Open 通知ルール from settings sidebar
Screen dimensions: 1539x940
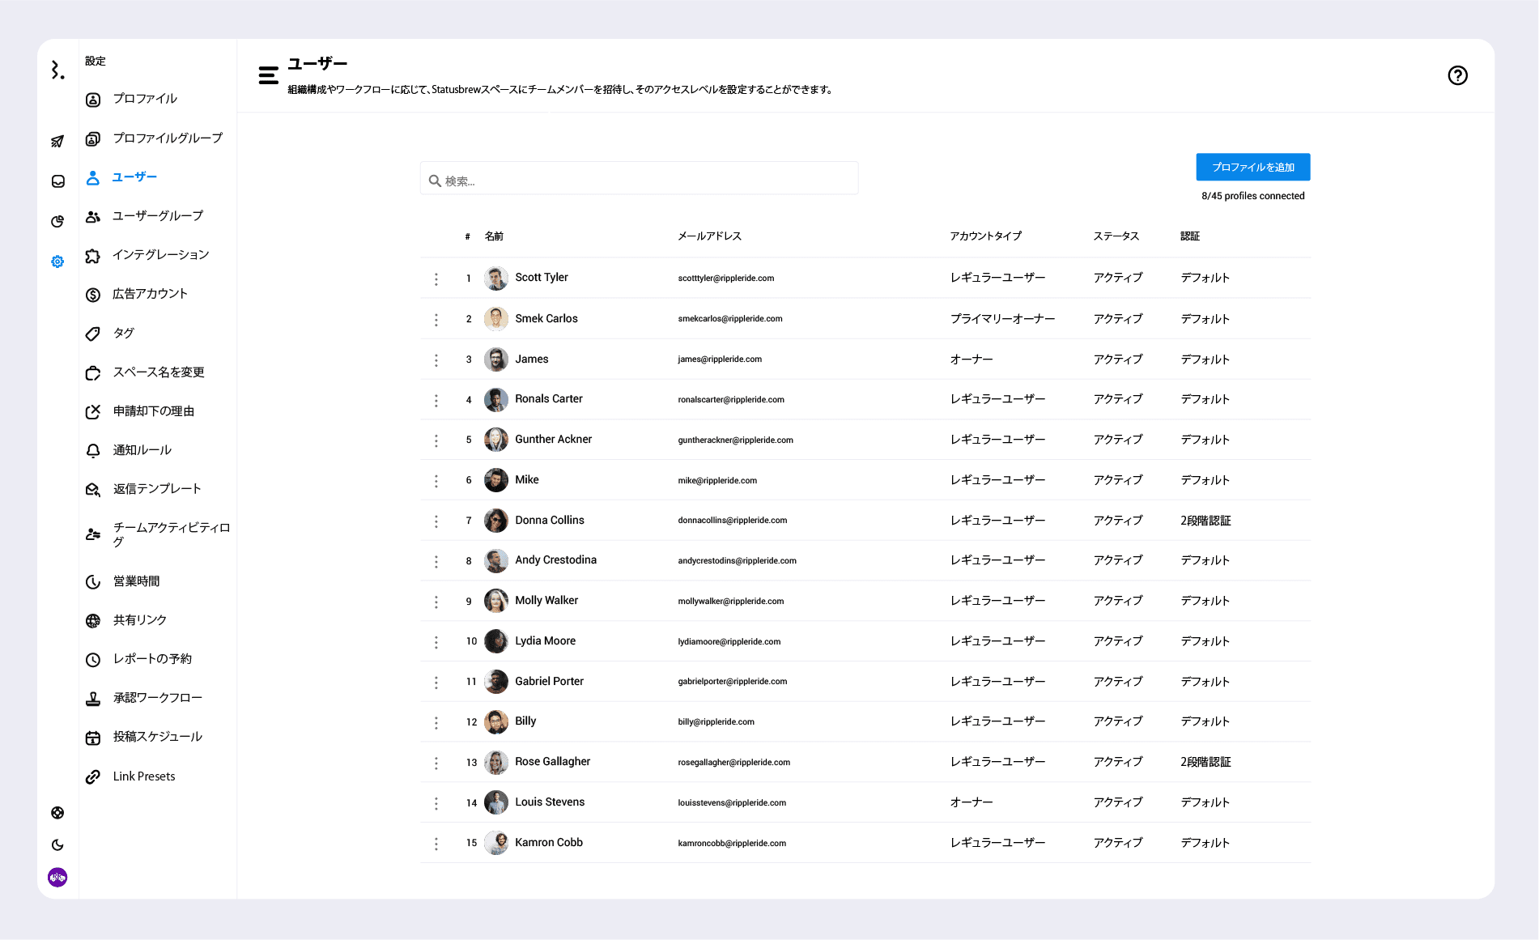(x=142, y=450)
